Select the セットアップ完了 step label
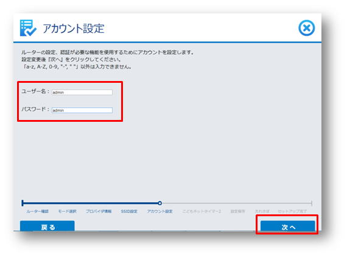 pos(292,211)
